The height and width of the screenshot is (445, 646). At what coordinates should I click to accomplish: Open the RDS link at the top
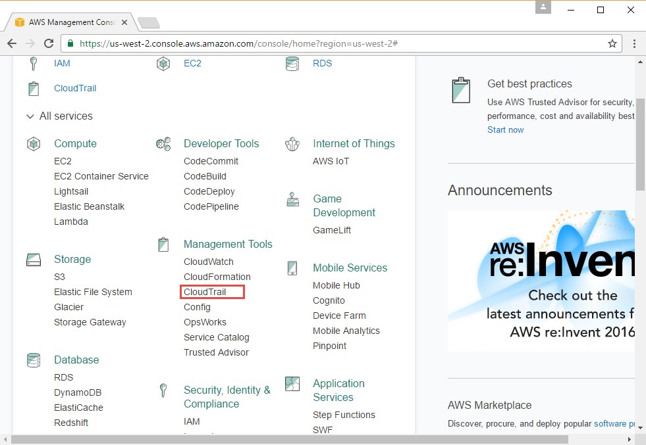[x=322, y=63]
